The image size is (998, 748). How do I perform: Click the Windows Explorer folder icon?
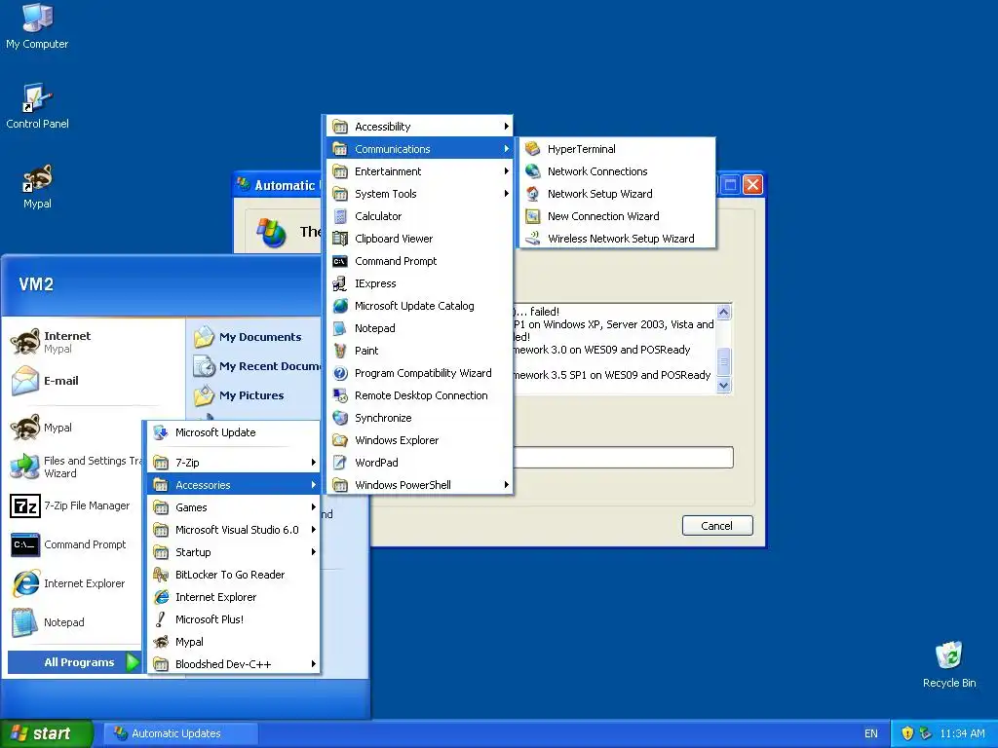[340, 440]
